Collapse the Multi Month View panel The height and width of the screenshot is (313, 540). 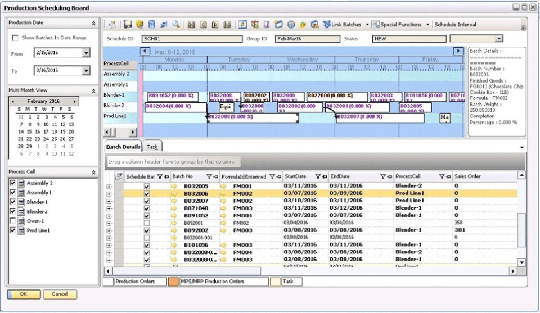[x=94, y=91]
